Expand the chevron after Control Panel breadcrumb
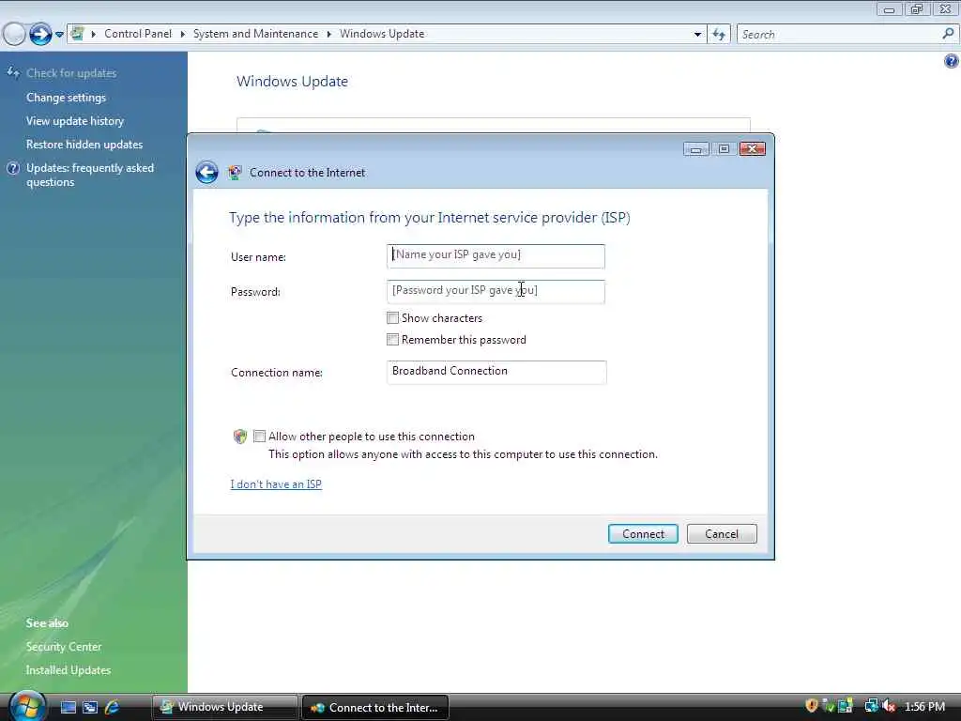Screen dimensions: 961x721 click(183, 34)
